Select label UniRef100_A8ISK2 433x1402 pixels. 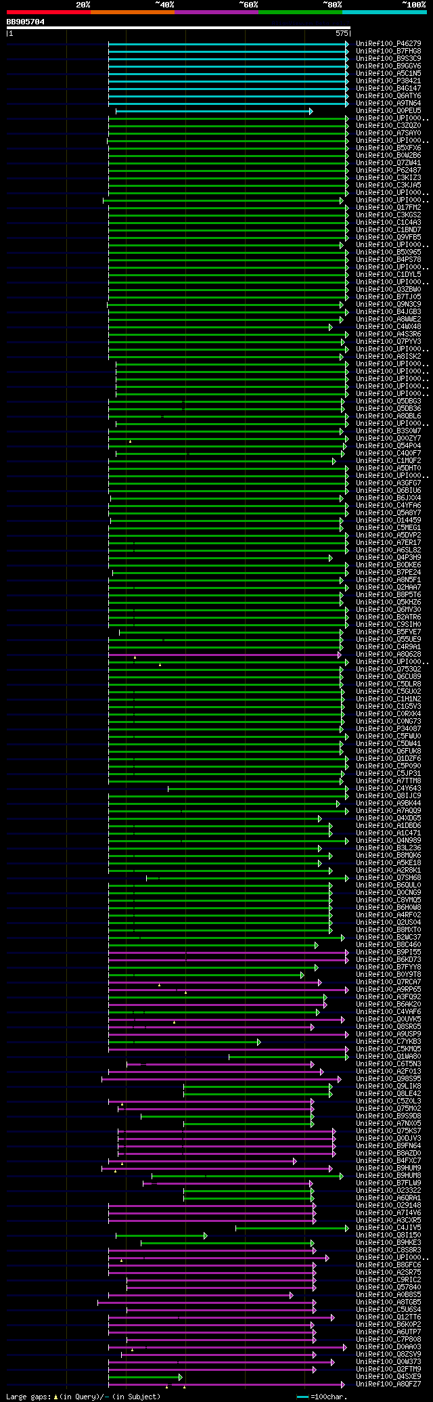tap(388, 357)
